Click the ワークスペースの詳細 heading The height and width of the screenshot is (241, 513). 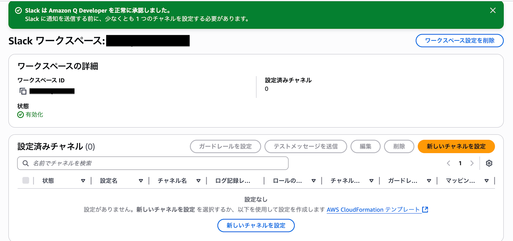pos(58,66)
